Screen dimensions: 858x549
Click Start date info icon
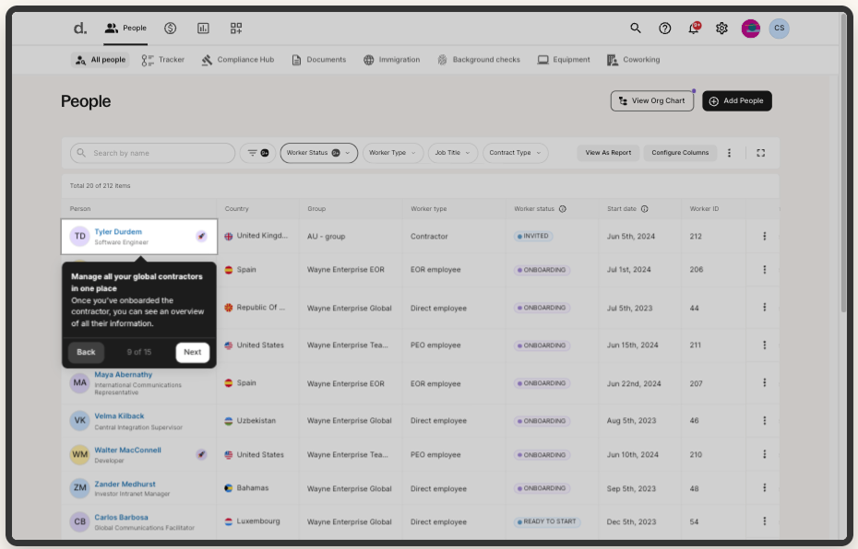(645, 209)
